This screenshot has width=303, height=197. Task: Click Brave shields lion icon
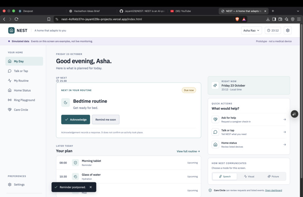click(x=237, y=19)
